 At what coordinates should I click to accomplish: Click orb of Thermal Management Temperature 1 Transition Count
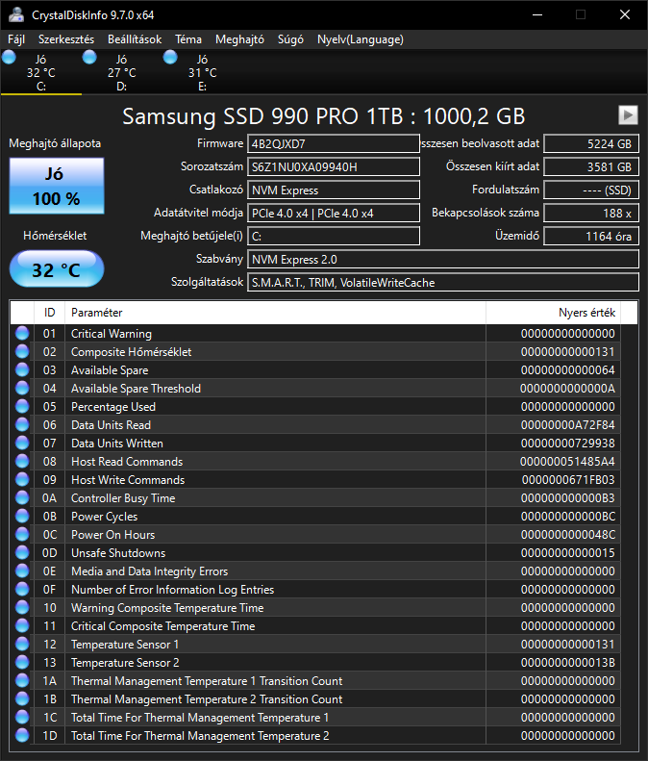[22, 680]
